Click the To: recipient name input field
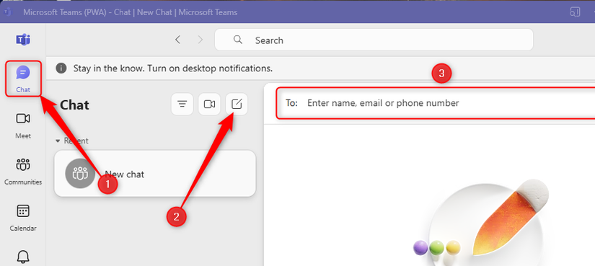 (436, 103)
